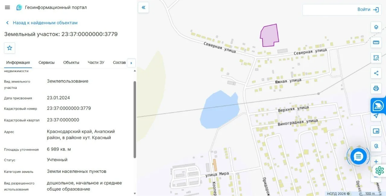Image resolution: width=386 pixels, height=196 pixels.
Task: Collapse the side panel with double chevron
Action: [144, 8]
